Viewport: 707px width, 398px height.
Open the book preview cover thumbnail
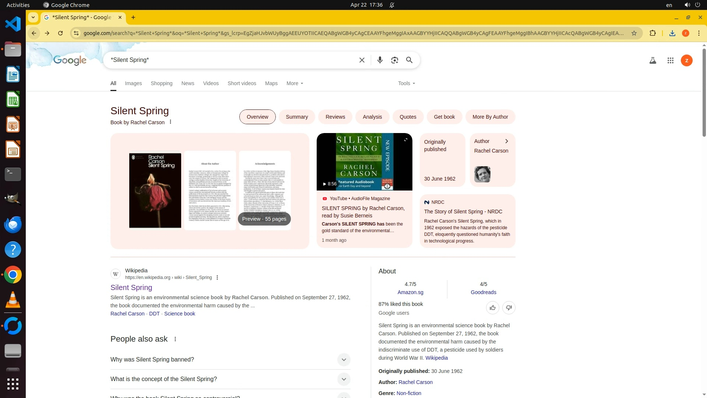pos(155,191)
